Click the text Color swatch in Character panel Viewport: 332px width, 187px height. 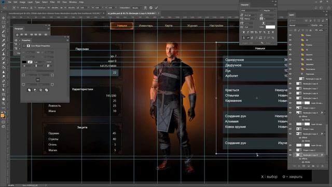[270, 27]
